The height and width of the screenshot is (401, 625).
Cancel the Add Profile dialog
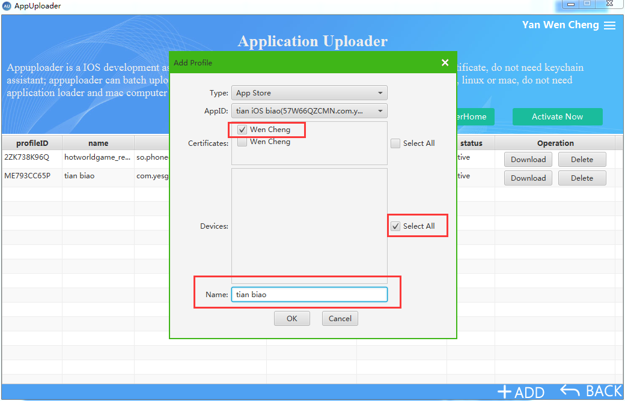tap(340, 319)
